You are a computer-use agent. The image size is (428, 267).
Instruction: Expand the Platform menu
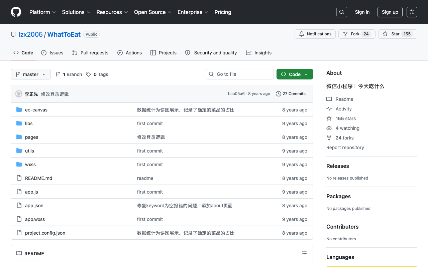tap(42, 12)
